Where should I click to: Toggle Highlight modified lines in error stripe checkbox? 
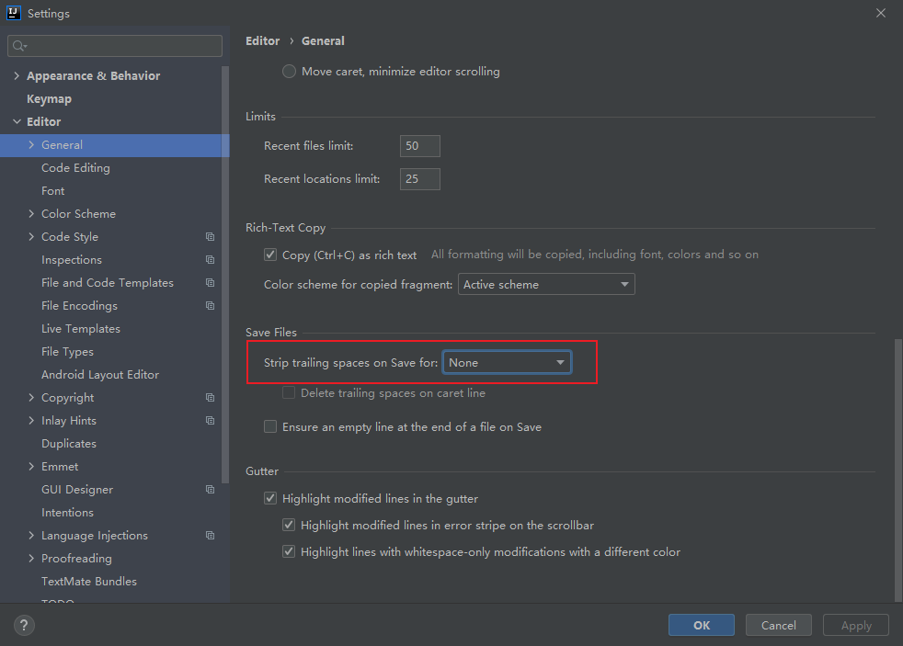[289, 525]
